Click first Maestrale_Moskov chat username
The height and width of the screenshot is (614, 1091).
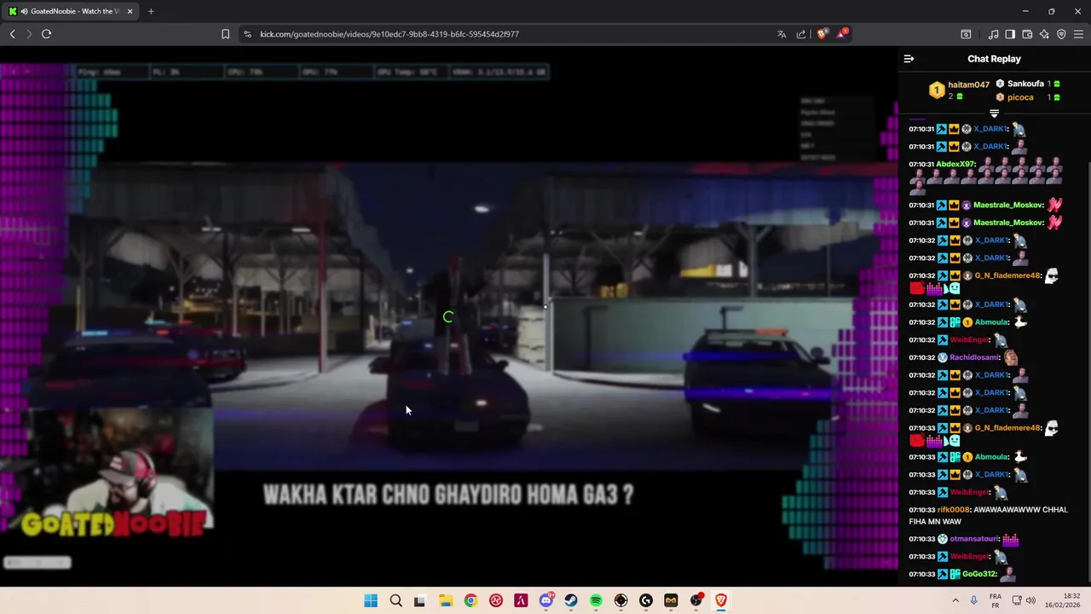tap(1008, 206)
